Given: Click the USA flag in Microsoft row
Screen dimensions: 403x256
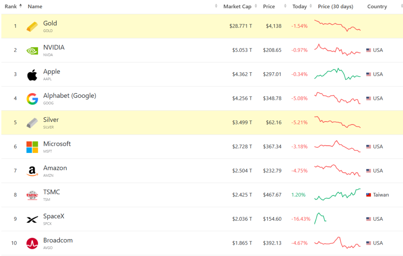Looking at the screenshot, I should click(x=368, y=147).
